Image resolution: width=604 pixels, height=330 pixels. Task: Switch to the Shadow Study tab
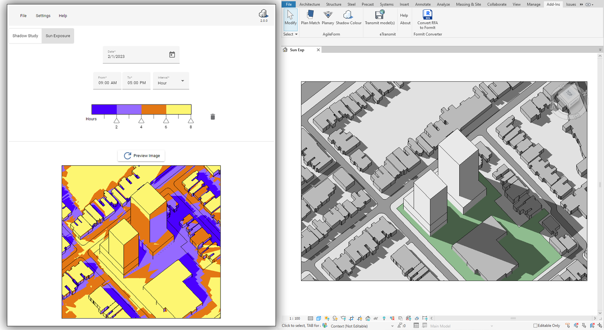point(25,36)
